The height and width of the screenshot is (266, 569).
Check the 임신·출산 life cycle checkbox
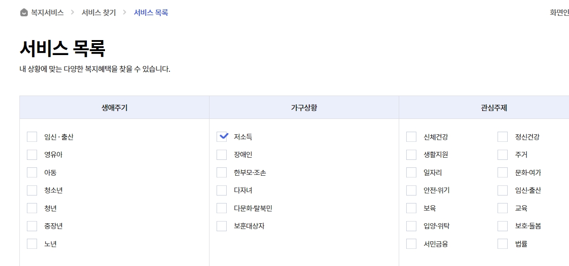[x=32, y=137]
